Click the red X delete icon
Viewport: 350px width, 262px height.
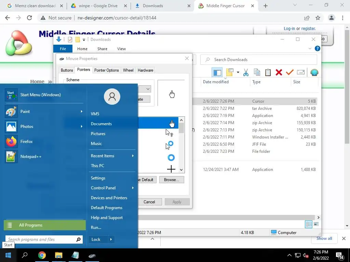279,72
